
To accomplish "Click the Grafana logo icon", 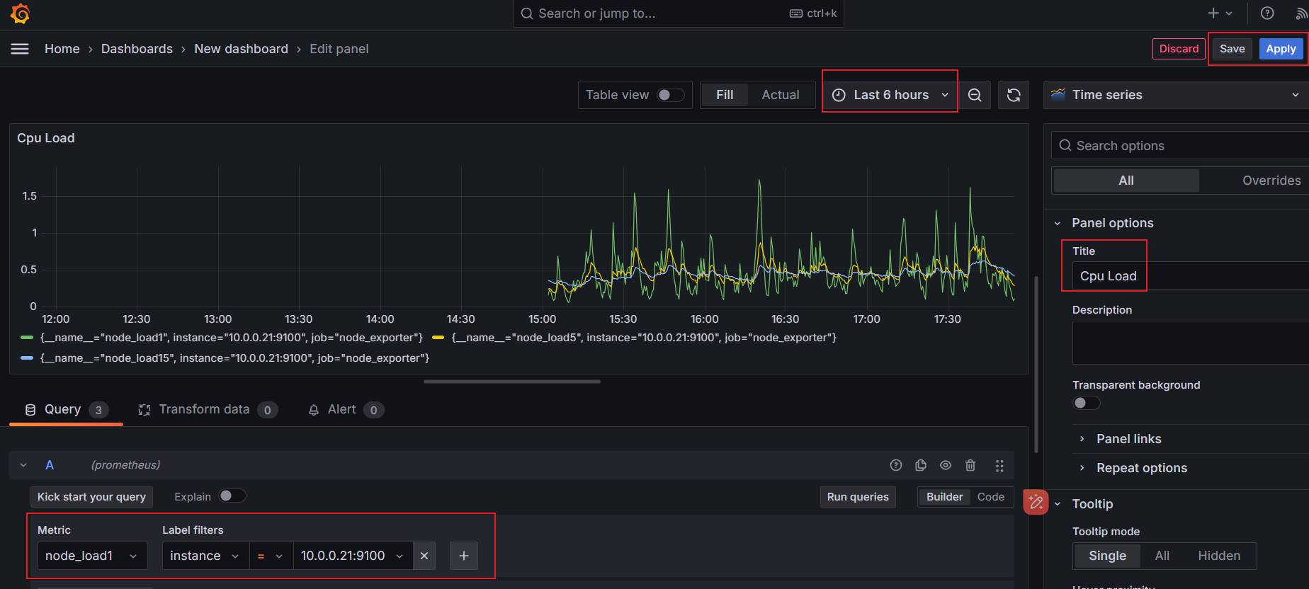I will [x=21, y=13].
